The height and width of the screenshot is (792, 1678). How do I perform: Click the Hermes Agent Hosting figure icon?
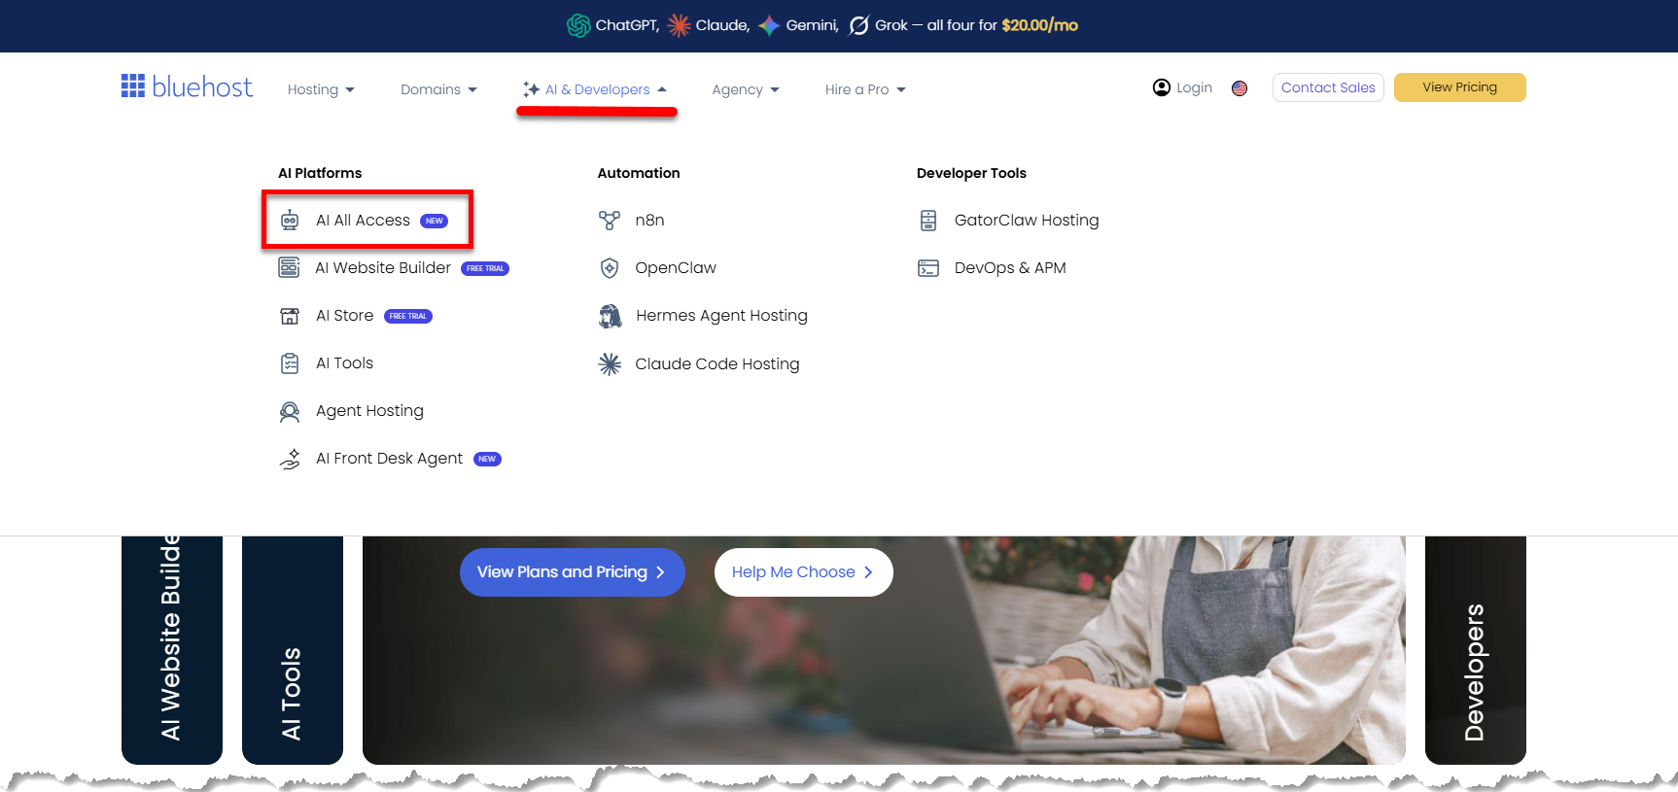click(x=610, y=316)
